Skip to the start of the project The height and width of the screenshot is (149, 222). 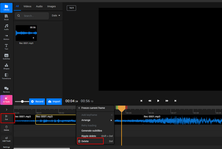[x=141, y=101]
